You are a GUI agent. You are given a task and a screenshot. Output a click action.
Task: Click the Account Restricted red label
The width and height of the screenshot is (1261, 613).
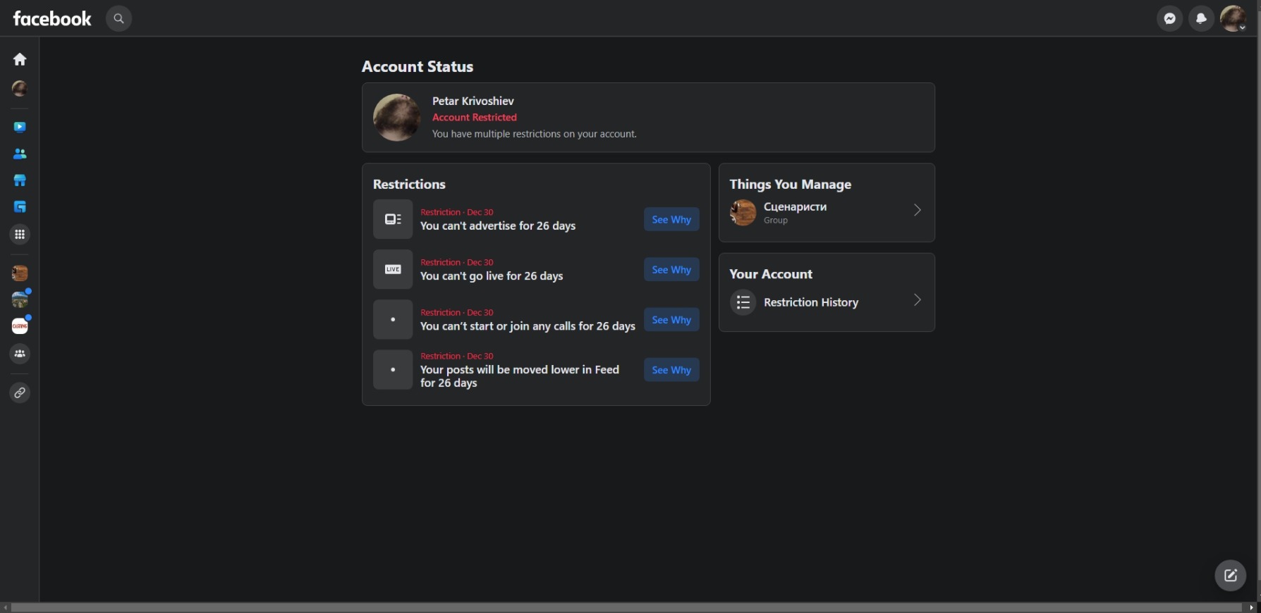[x=475, y=117]
